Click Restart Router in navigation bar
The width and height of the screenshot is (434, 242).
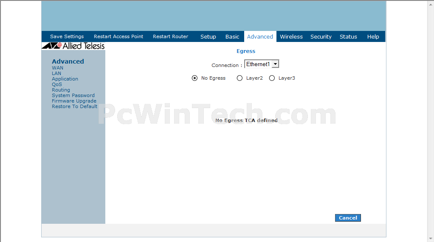[x=171, y=36]
